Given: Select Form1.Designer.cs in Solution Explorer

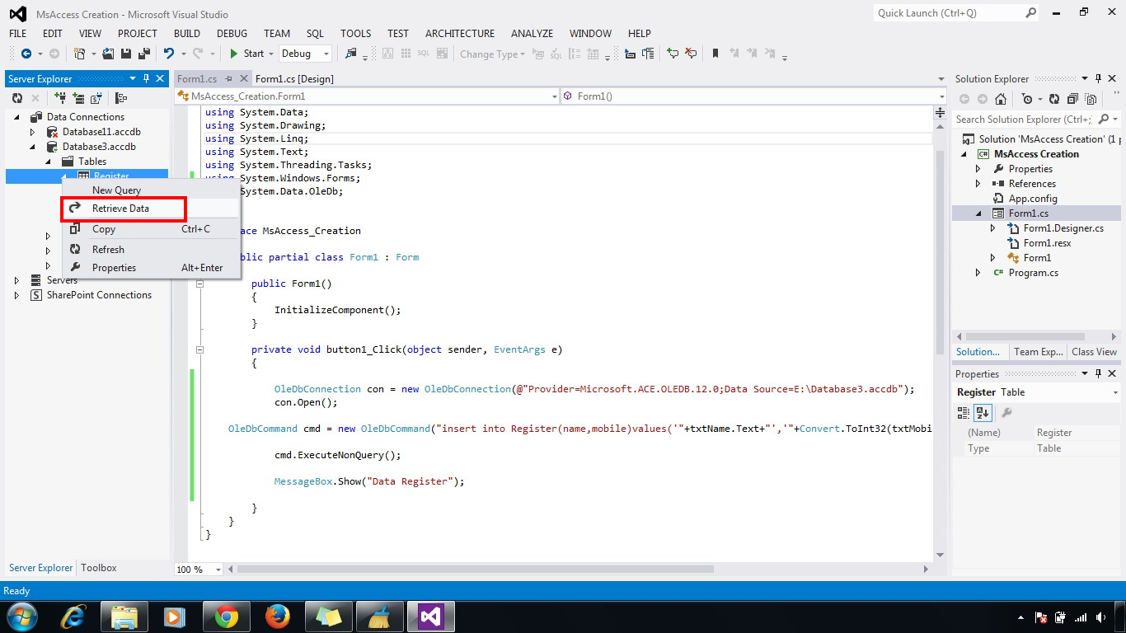Looking at the screenshot, I should (x=1063, y=228).
